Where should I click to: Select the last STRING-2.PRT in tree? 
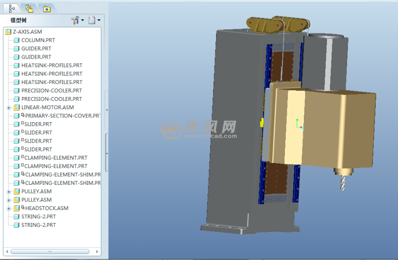pyautogui.click(x=38, y=225)
